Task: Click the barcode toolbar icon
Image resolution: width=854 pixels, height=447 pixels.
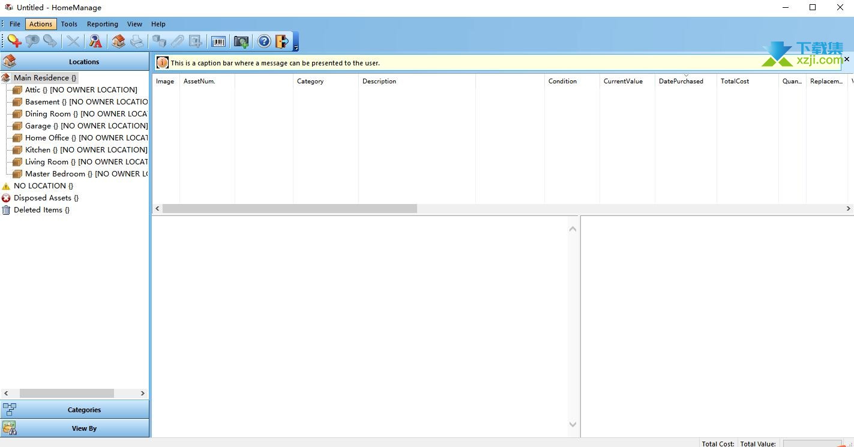Action: (218, 41)
